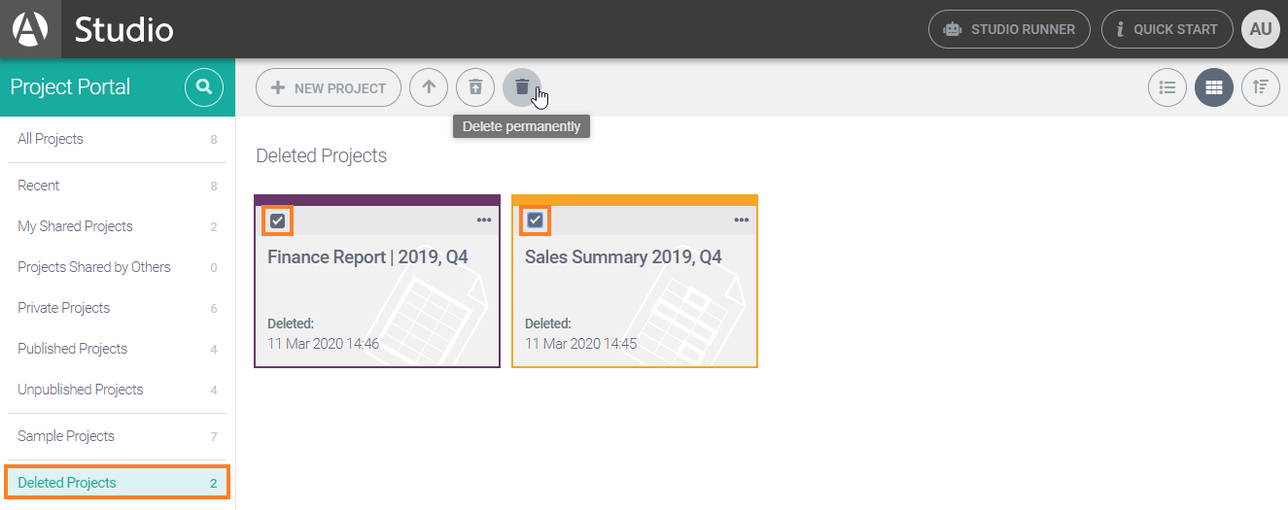Viewport: 1288px width, 510px height.
Task: Open the sort order options
Action: [x=1261, y=87]
